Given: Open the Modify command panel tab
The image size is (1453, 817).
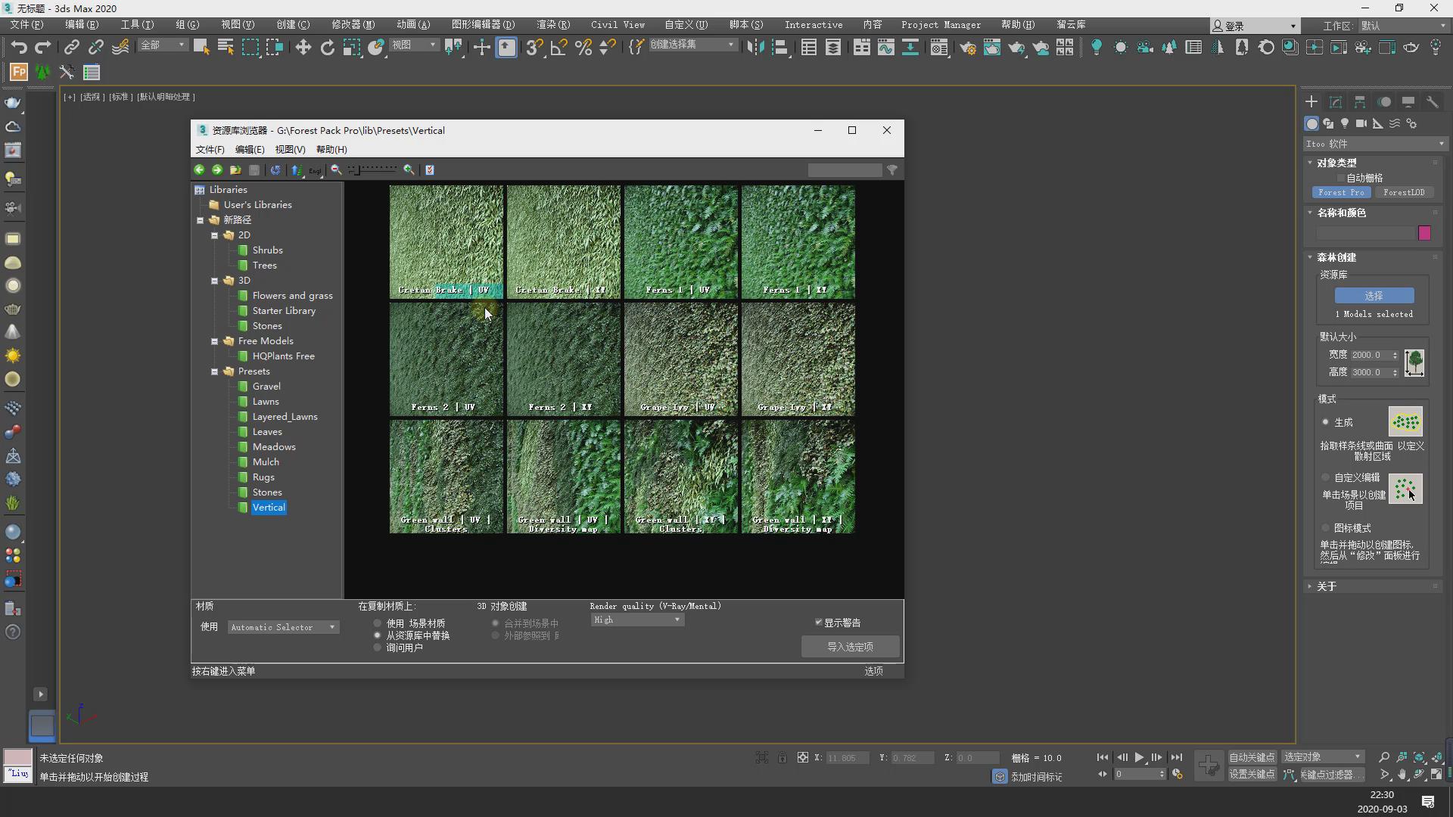Looking at the screenshot, I should pyautogui.click(x=1336, y=102).
